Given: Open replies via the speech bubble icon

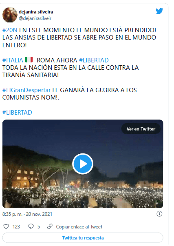Looking at the screenshot, I should pyautogui.click(x=31, y=226).
